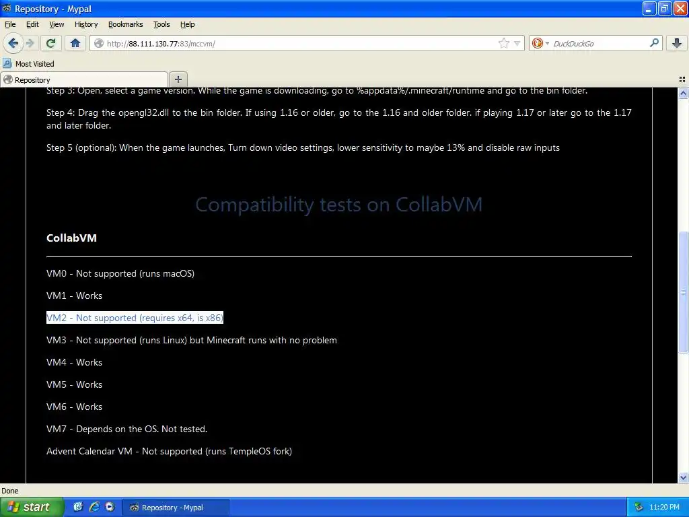The image size is (689, 517).
Task: Open the Downloads arrow button
Action: 677,43
